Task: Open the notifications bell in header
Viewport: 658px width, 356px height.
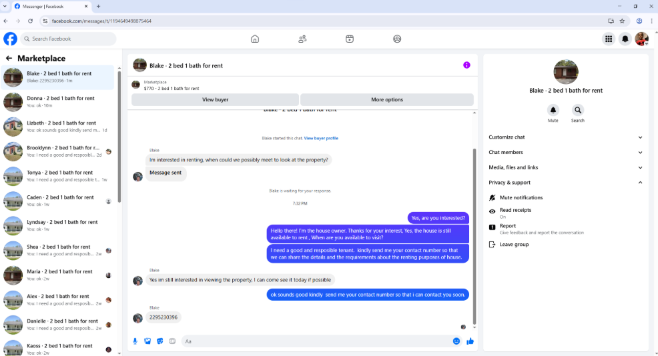Action: pyautogui.click(x=625, y=39)
